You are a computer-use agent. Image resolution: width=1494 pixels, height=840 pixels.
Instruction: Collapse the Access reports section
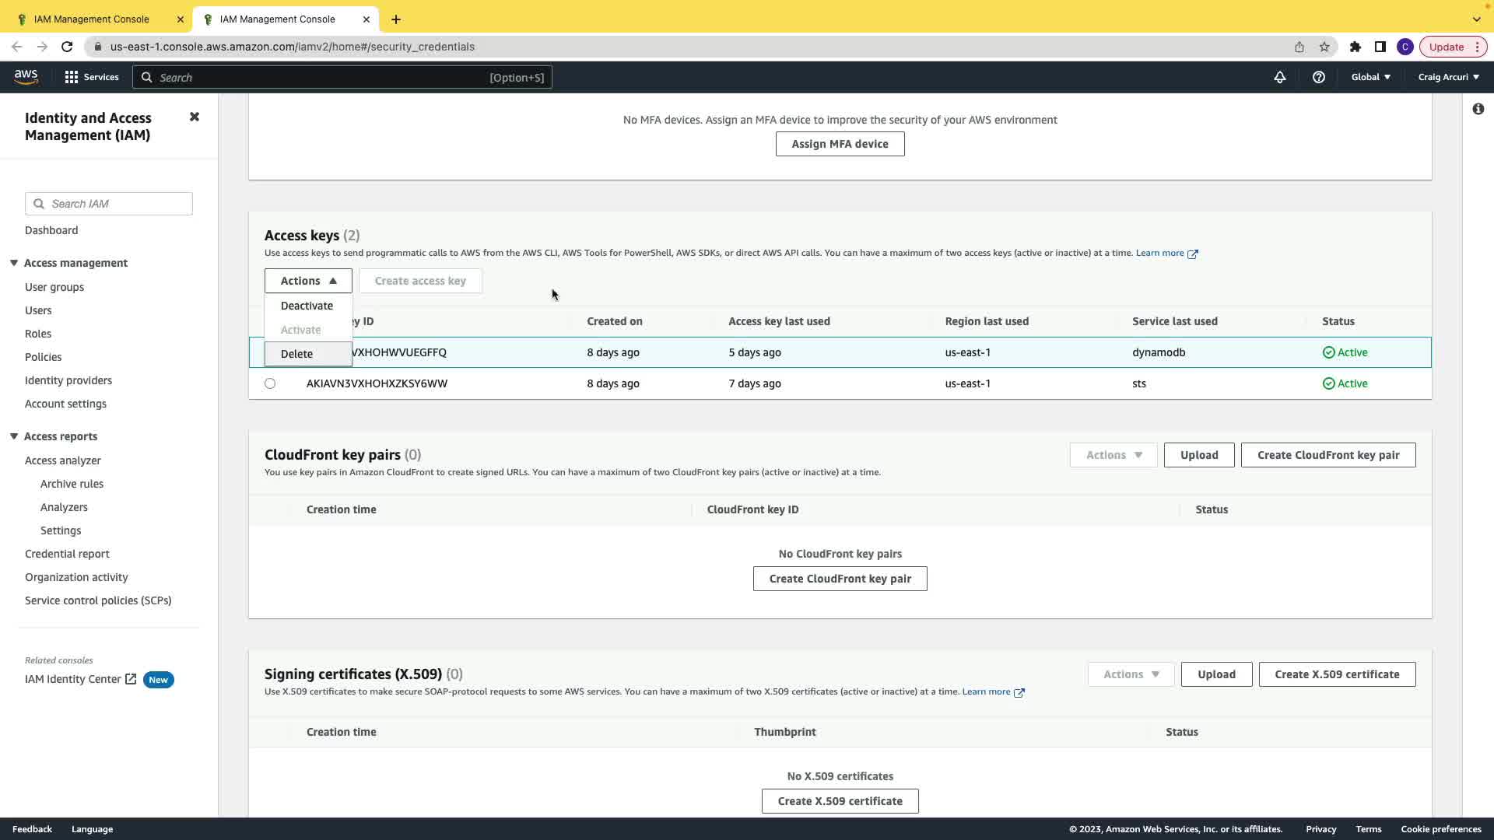point(14,436)
